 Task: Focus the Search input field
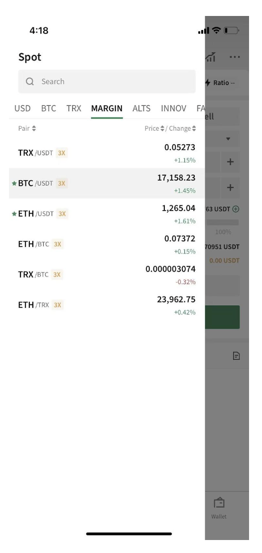click(x=107, y=81)
